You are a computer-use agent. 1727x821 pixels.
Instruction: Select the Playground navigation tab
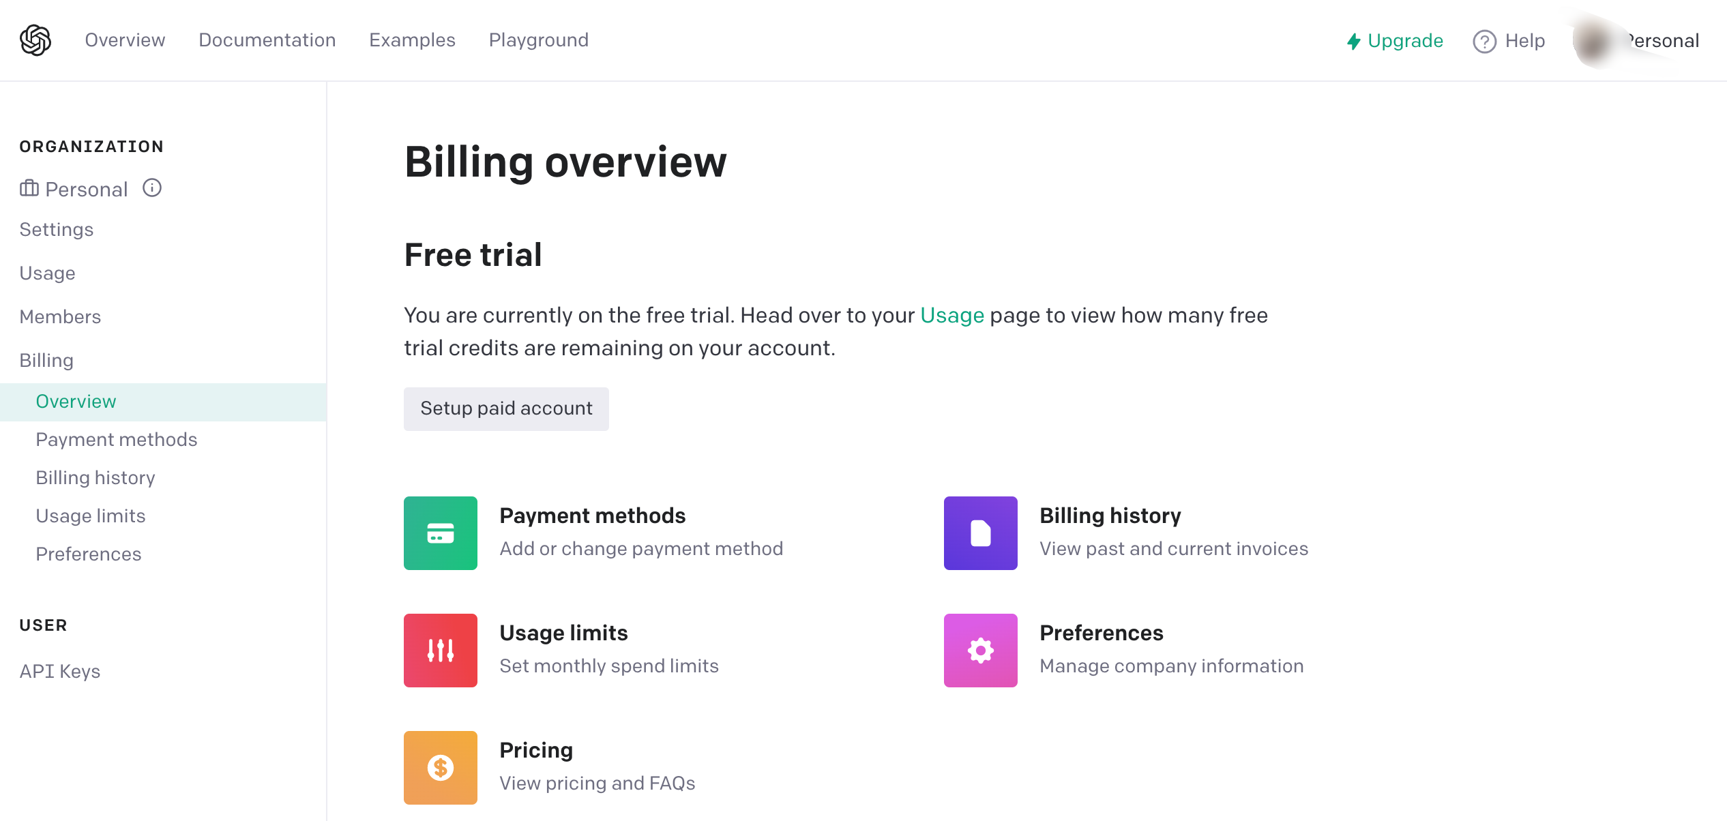pyautogui.click(x=540, y=40)
